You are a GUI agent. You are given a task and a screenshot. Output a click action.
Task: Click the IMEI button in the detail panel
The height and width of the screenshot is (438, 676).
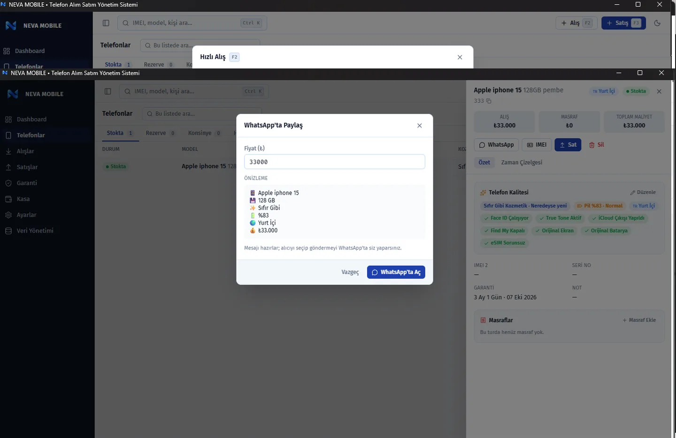pyautogui.click(x=537, y=145)
